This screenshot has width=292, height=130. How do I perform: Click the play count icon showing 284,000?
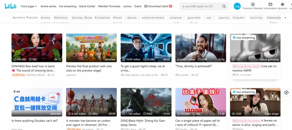pyautogui.click(x=15, y=59)
